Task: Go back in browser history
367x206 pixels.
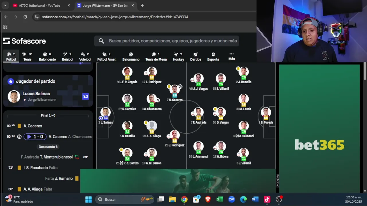Action: click(6, 17)
